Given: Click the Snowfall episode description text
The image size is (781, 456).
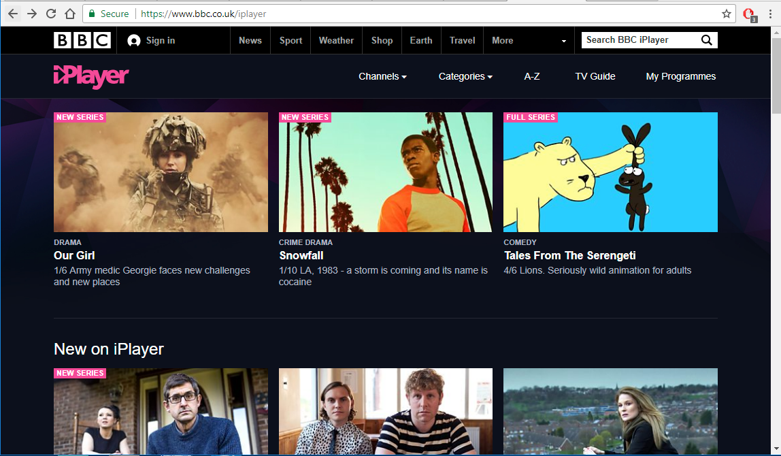Looking at the screenshot, I should [x=383, y=276].
